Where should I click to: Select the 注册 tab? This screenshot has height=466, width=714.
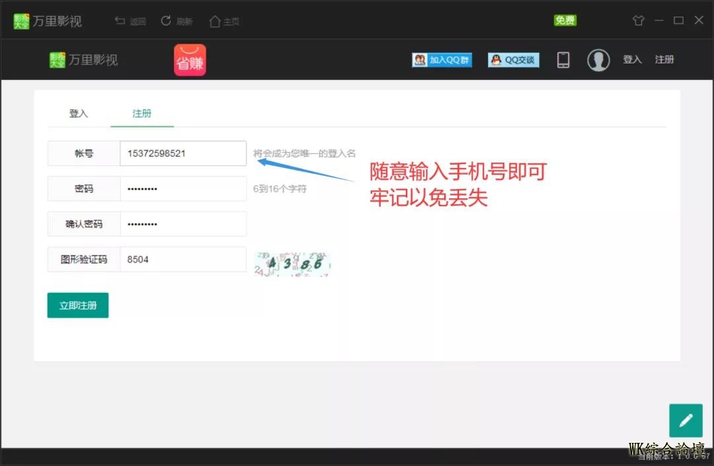(x=142, y=114)
